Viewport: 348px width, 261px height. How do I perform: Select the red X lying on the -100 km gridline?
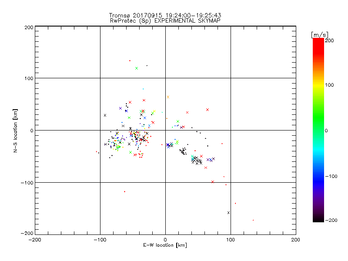pyautogui.click(x=213, y=182)
